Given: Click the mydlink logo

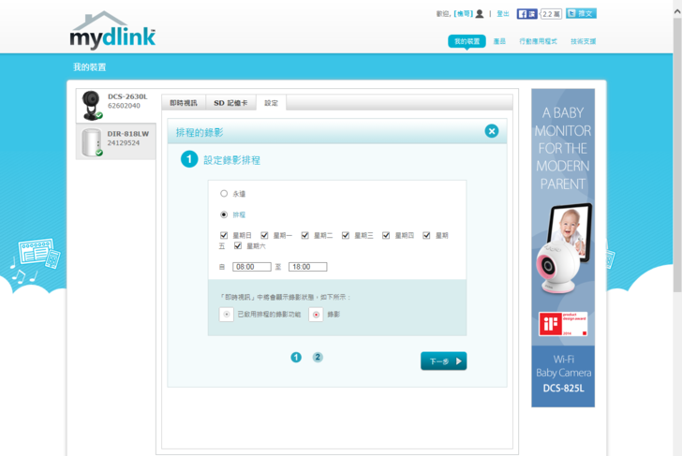Looking at the screenshot, I should (x=112, y=30).
